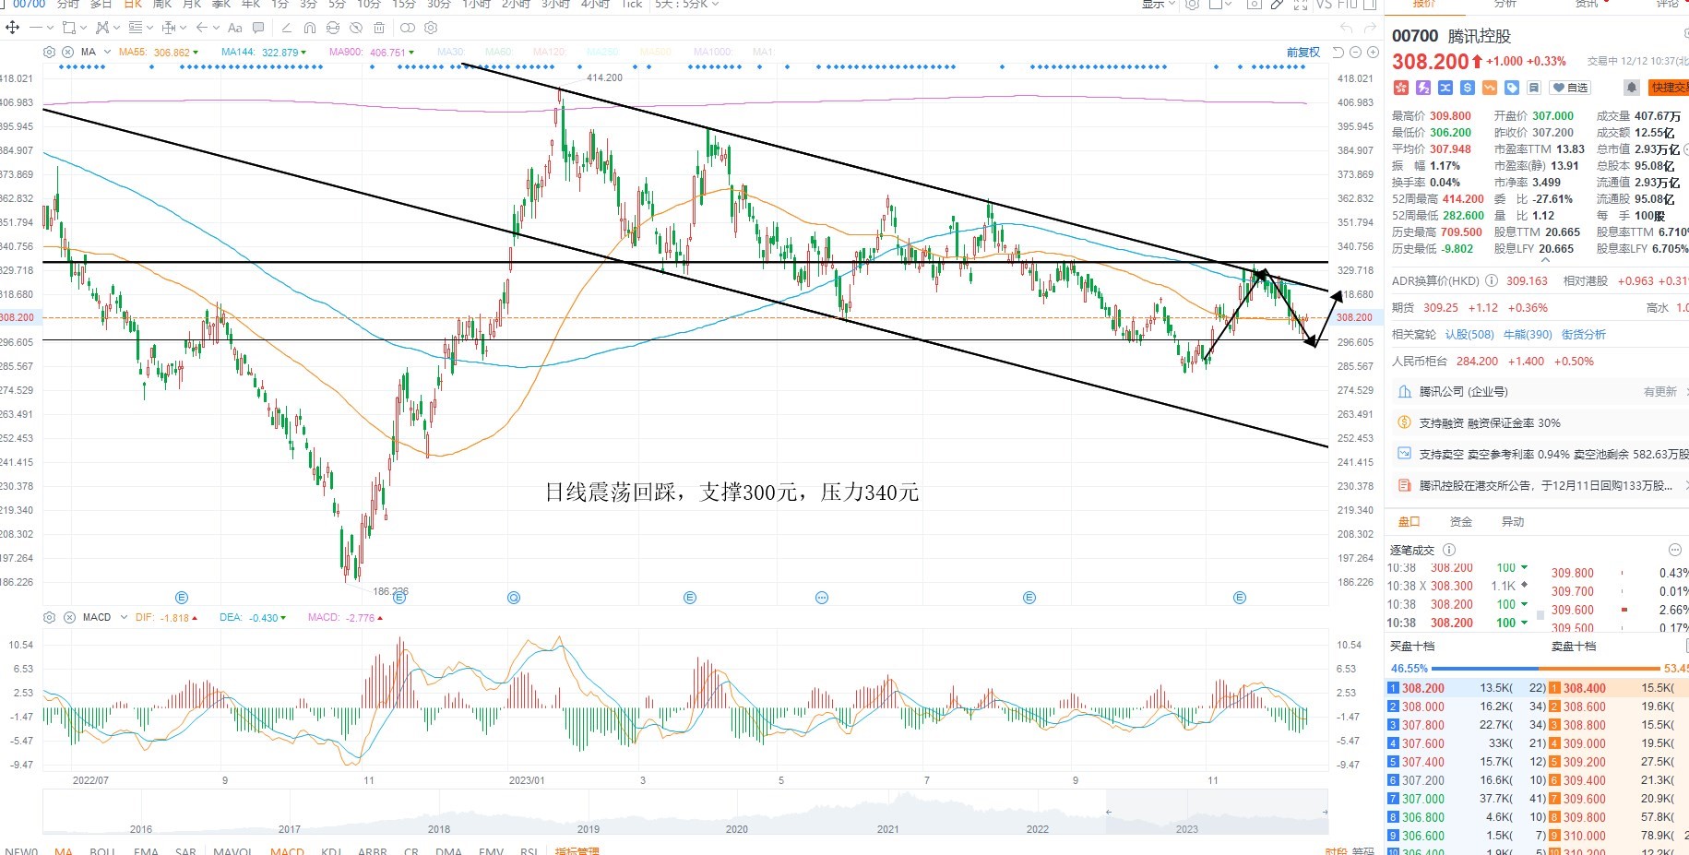The height and width of the screenshot is (855, 1689).
Task: Open the 异动 tab
Action: [x=1513, y=521]
